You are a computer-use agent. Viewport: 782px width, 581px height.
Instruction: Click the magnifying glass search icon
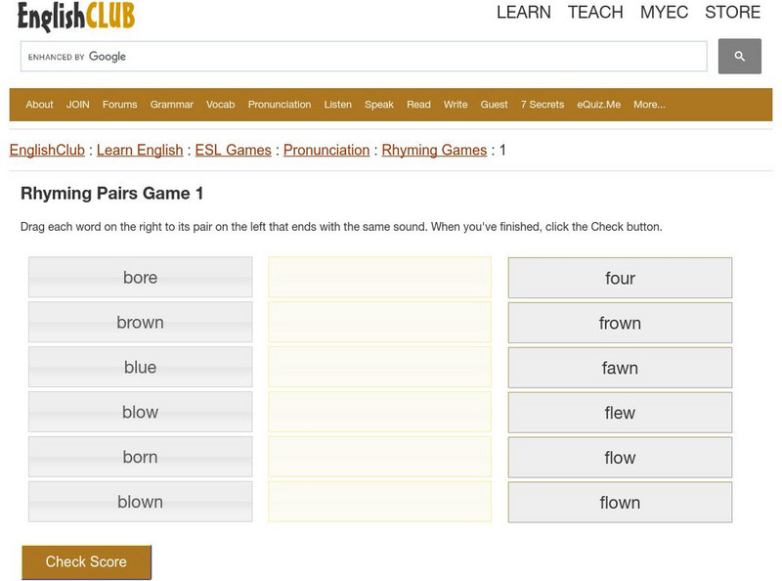pos(740,56)
